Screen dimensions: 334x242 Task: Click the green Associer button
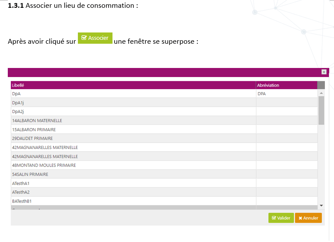[95, 38]
